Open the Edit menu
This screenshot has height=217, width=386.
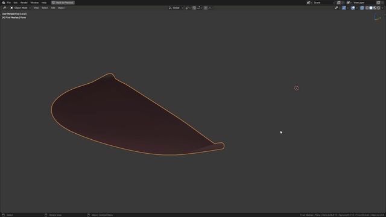(16, 2)
